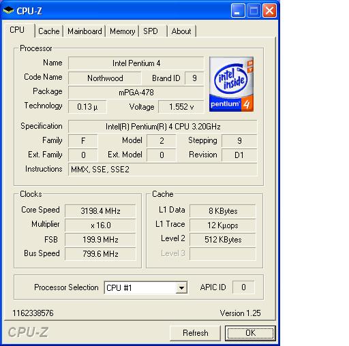Select the Instructions field showing MMX, SSE
The image size is (349, 346).
163,170
